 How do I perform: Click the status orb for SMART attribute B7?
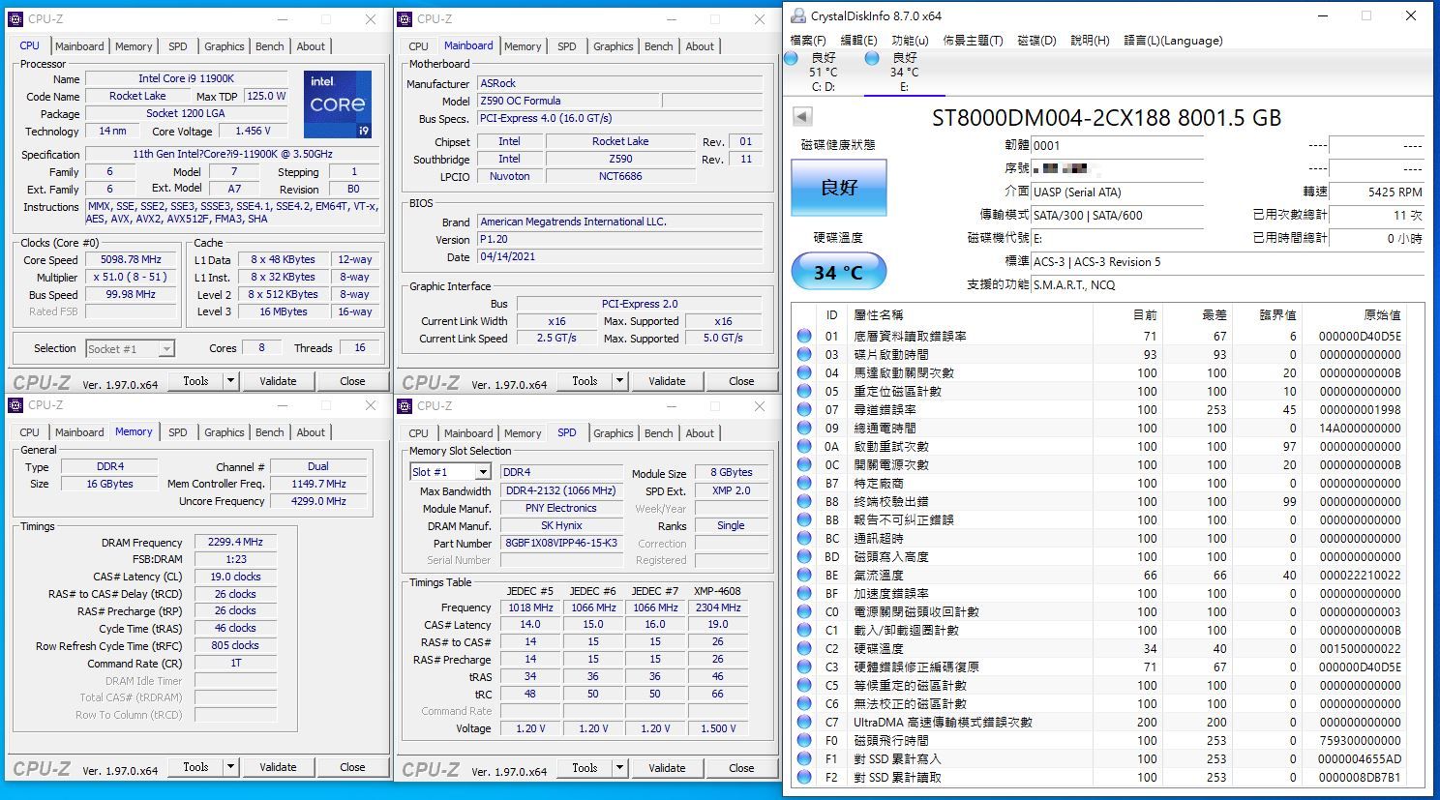[804, 483]
